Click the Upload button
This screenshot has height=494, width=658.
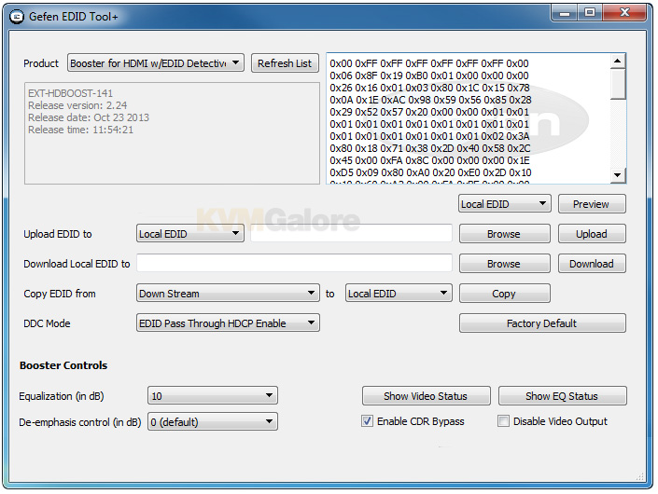click(592, 234)
